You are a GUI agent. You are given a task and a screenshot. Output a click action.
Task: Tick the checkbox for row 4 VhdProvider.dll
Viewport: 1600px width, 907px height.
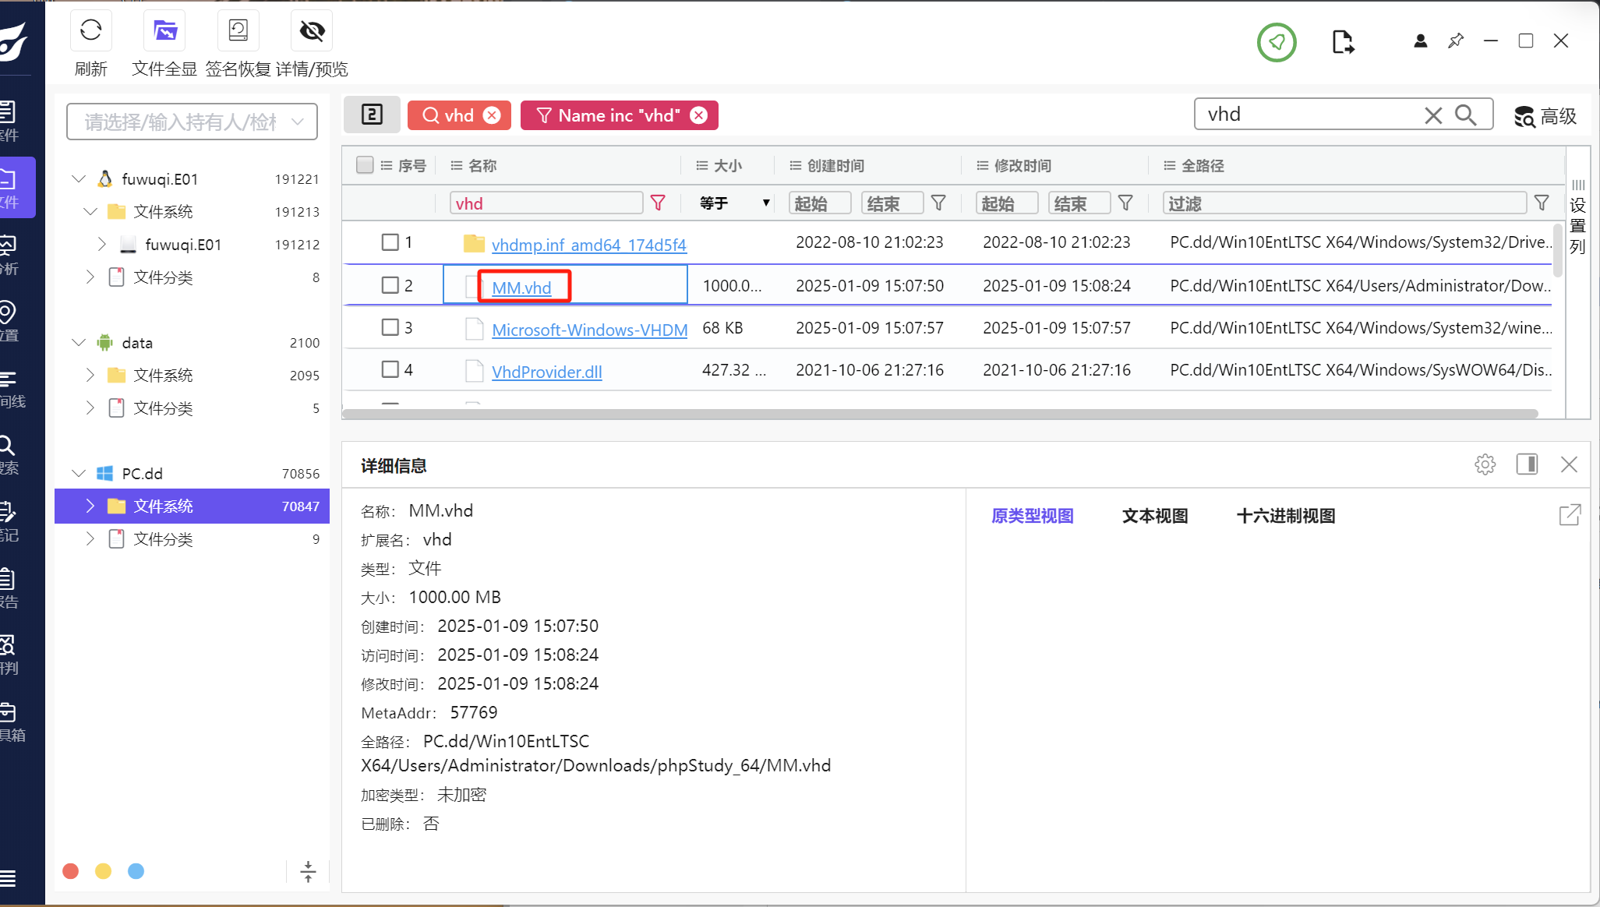tap(390, 369)
